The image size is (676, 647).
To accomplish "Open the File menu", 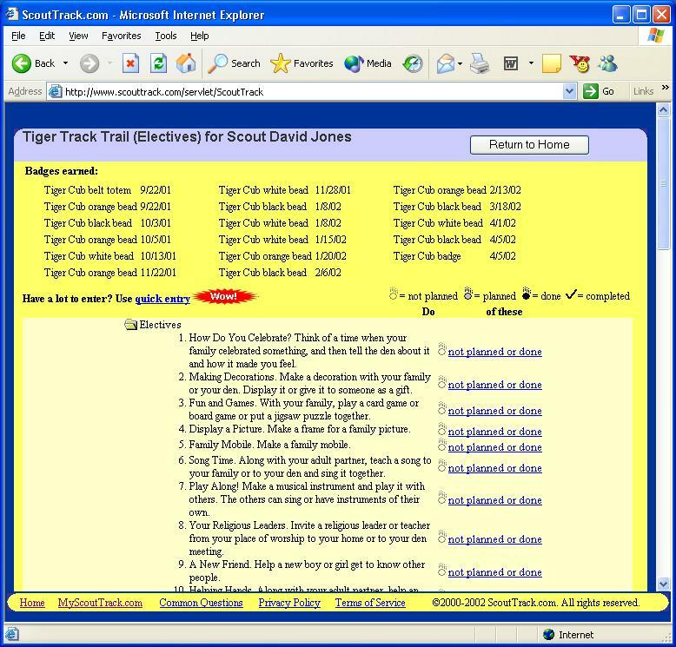I will click(18, 36).
